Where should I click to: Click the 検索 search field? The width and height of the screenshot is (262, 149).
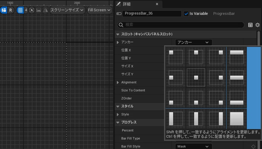(181, 25)
